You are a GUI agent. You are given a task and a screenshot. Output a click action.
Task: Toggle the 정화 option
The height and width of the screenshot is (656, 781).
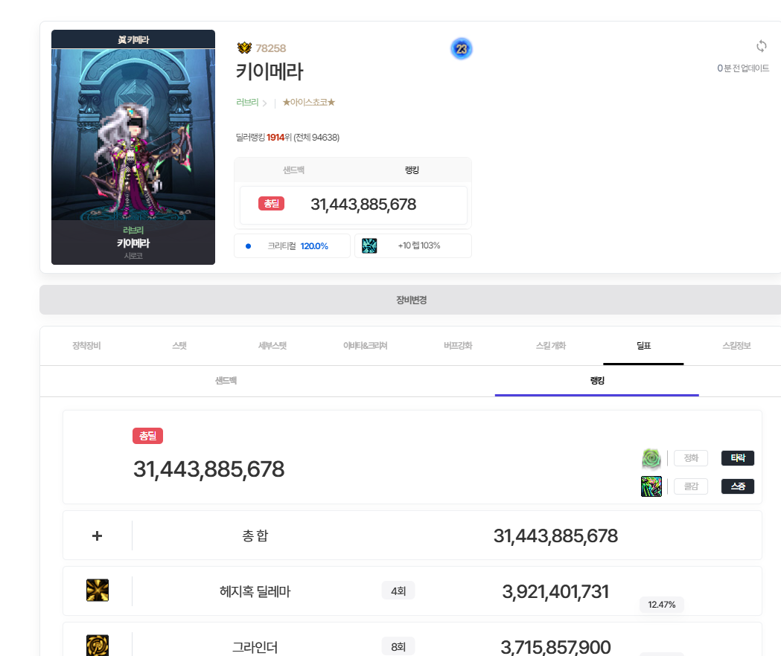pos(690,458)
